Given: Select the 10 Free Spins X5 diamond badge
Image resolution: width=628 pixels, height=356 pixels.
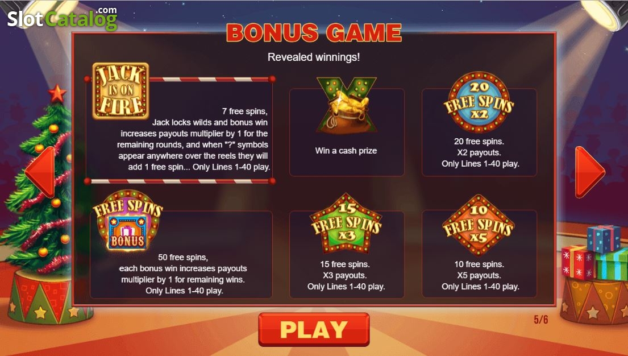Looking at the screenshot, I should pos(478,225).
